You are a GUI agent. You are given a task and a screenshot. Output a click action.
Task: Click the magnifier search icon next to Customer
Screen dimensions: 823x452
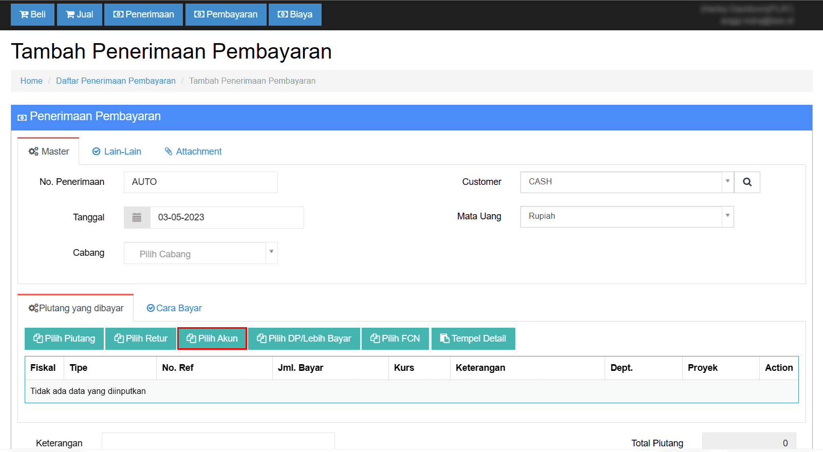pos(747,182)
